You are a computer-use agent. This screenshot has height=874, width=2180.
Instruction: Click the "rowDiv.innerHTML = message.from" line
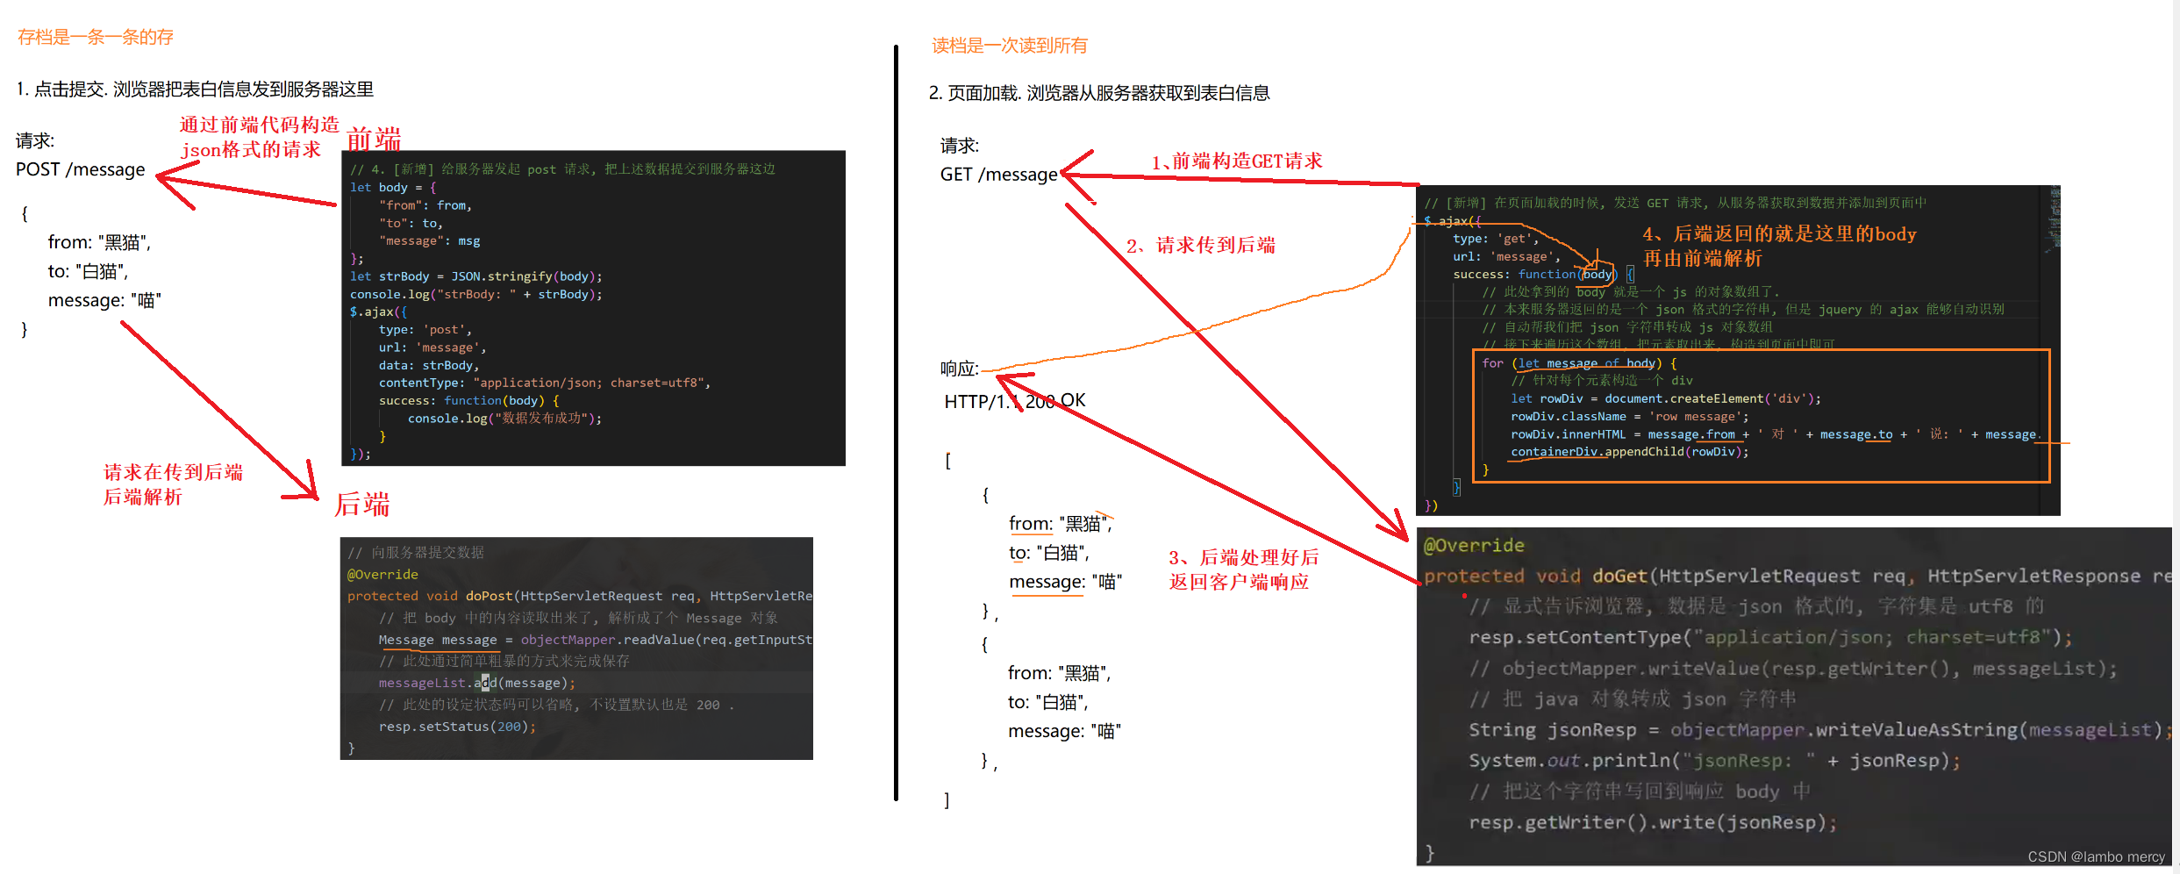(x=1776, y=434)
